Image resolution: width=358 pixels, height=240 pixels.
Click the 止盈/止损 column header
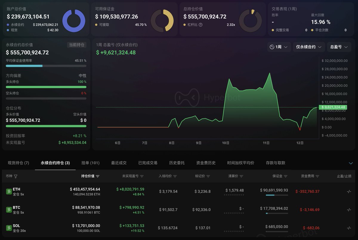344,176
